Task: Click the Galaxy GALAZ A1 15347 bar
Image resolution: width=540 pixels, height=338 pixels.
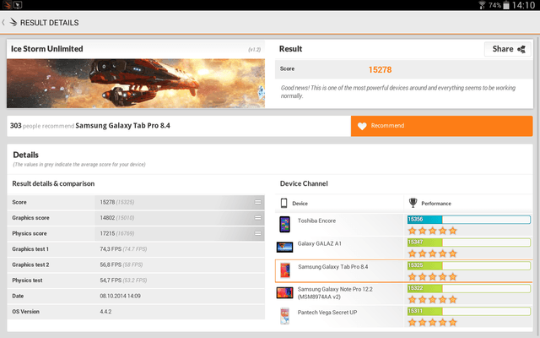Action: pos(469,243)
